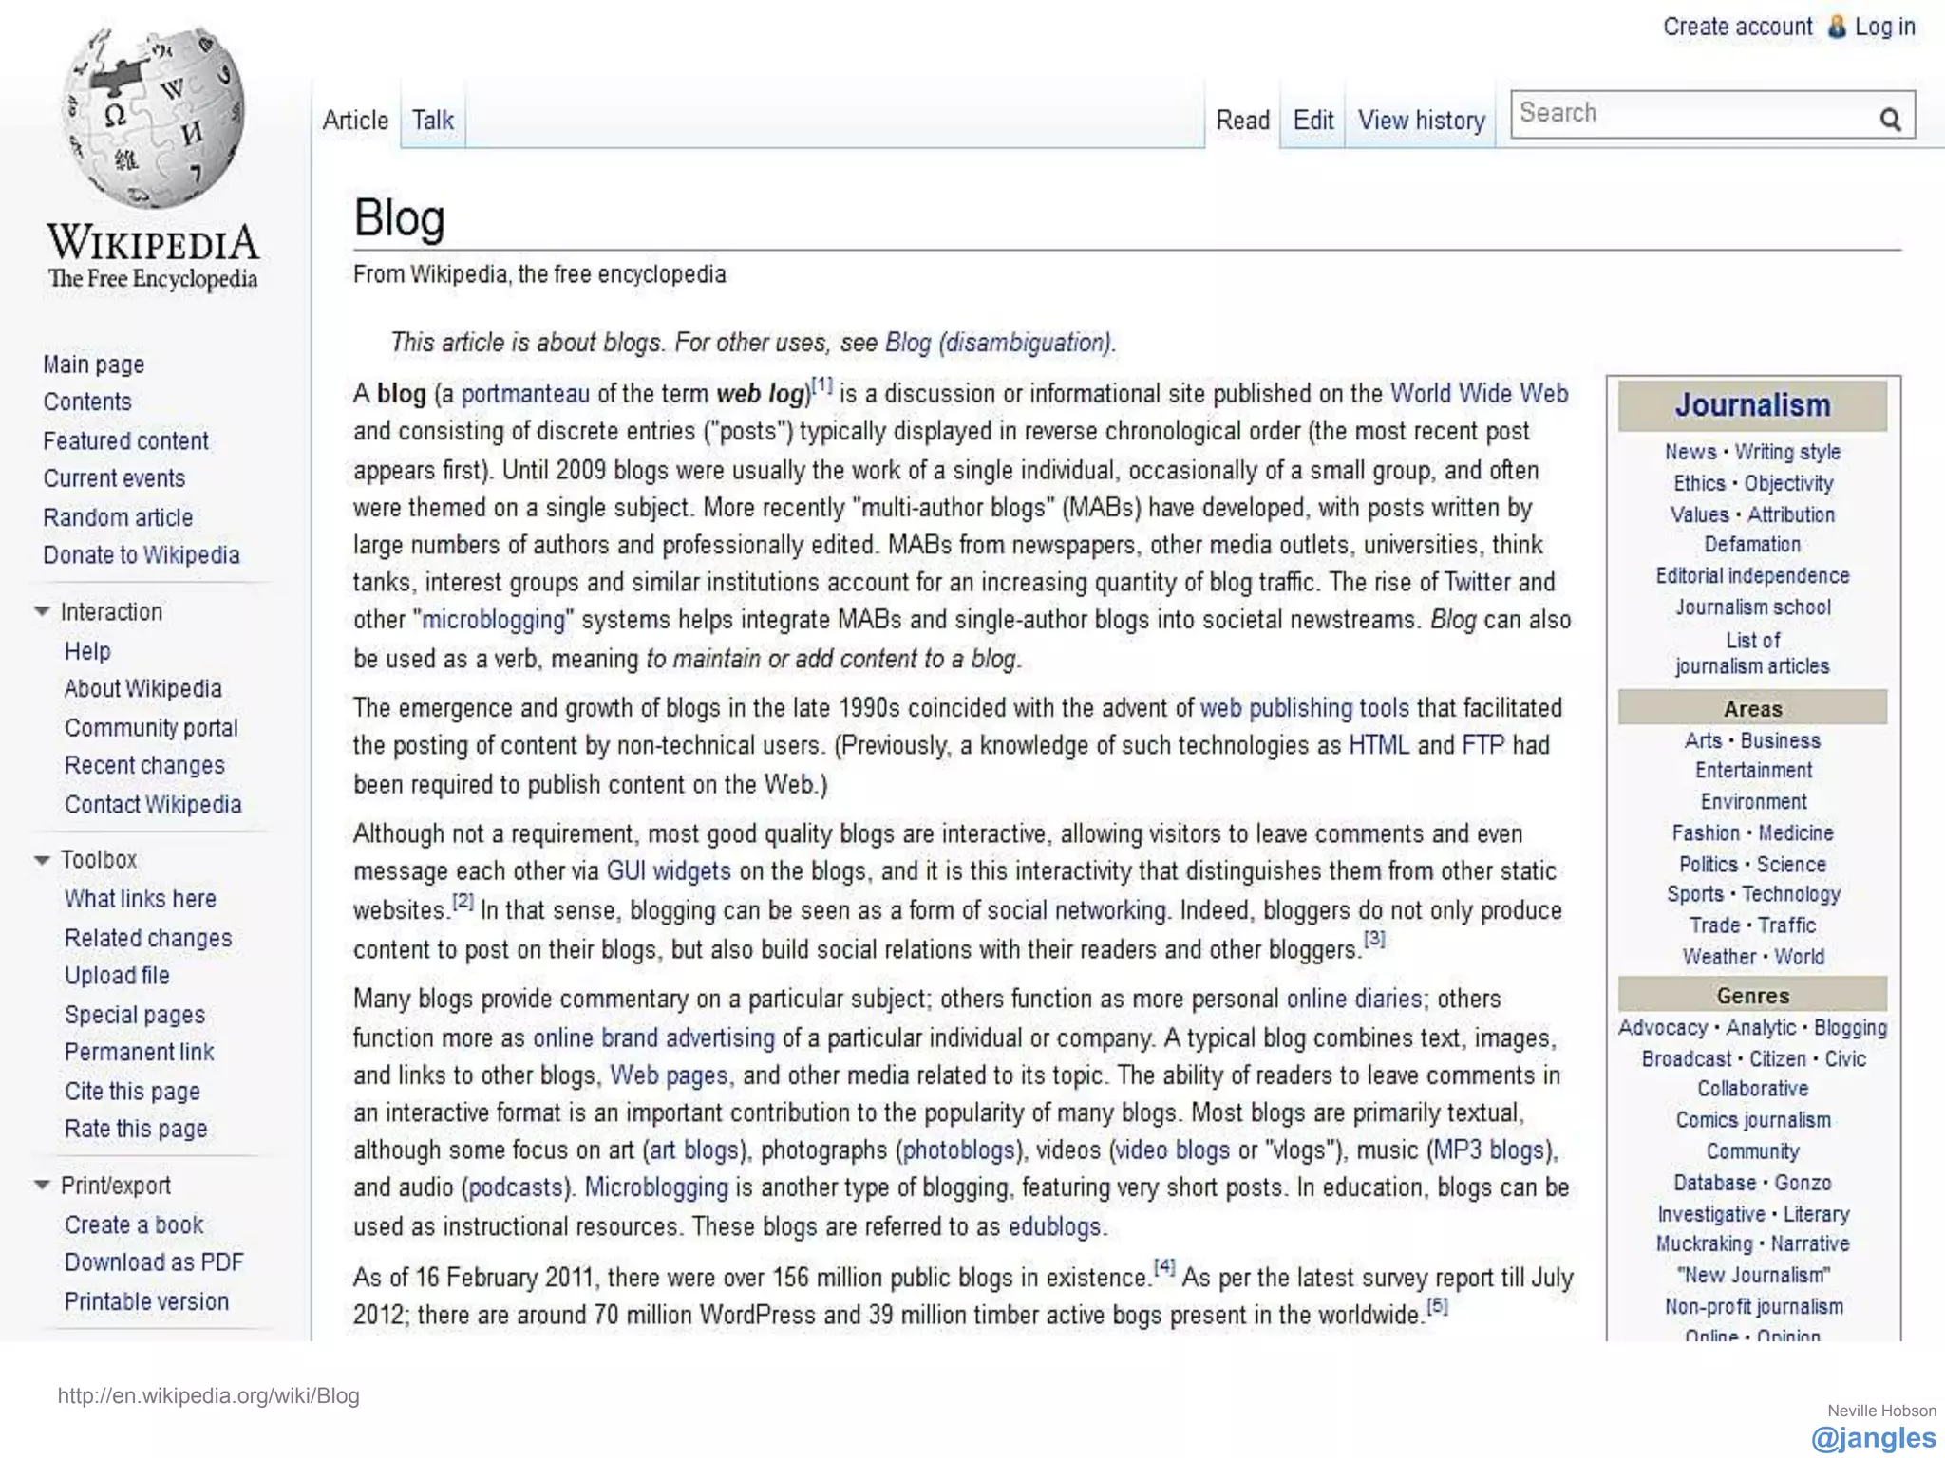This screenshot has height=1458, width=1945.
Task: Open Entertainment in Areas section
Action: pyautogui.click(x=1753, y=770)
